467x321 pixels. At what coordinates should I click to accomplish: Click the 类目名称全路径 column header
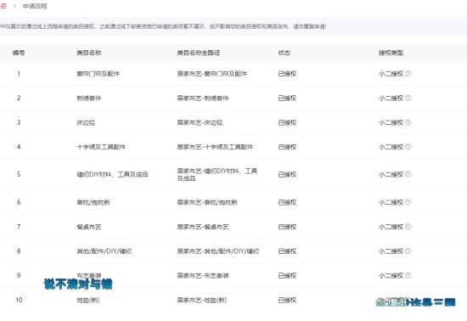199,53
